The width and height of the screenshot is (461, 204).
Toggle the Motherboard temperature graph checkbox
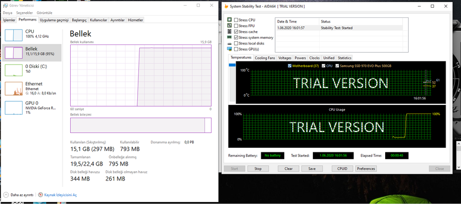[290, 66]
